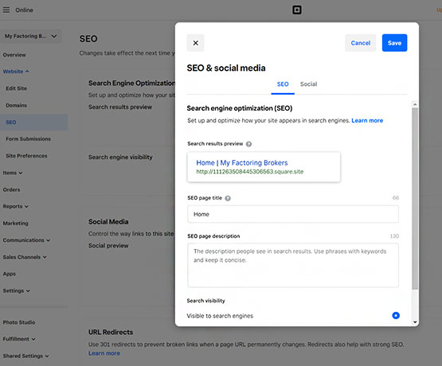Click the URL Redirects heading
Viewport: 442px width, 366px height.
click(111, 333)
